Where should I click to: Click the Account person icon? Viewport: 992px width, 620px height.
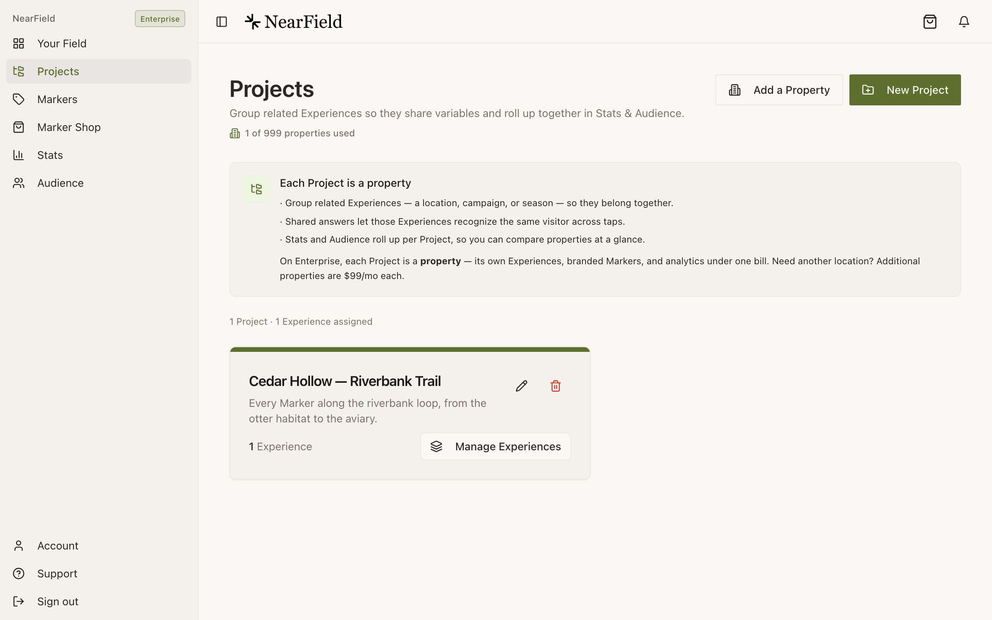coord(19,545)
